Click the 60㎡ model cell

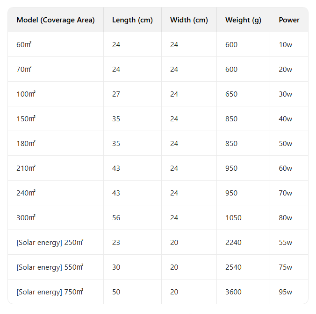(x=24, y=45)
